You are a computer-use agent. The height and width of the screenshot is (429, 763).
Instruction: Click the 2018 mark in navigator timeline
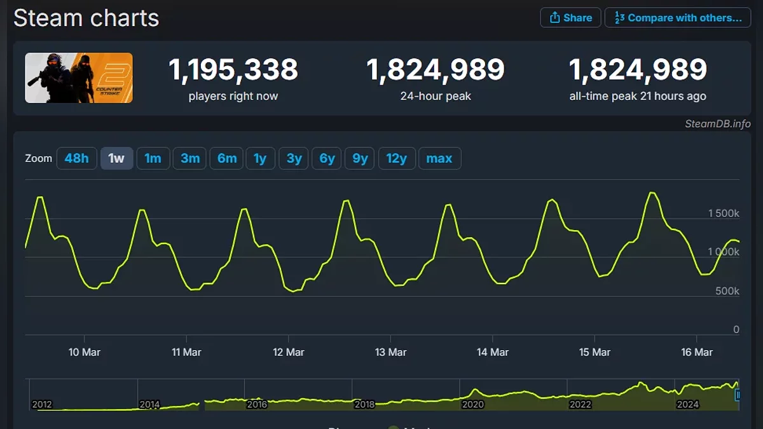(365, 404)
